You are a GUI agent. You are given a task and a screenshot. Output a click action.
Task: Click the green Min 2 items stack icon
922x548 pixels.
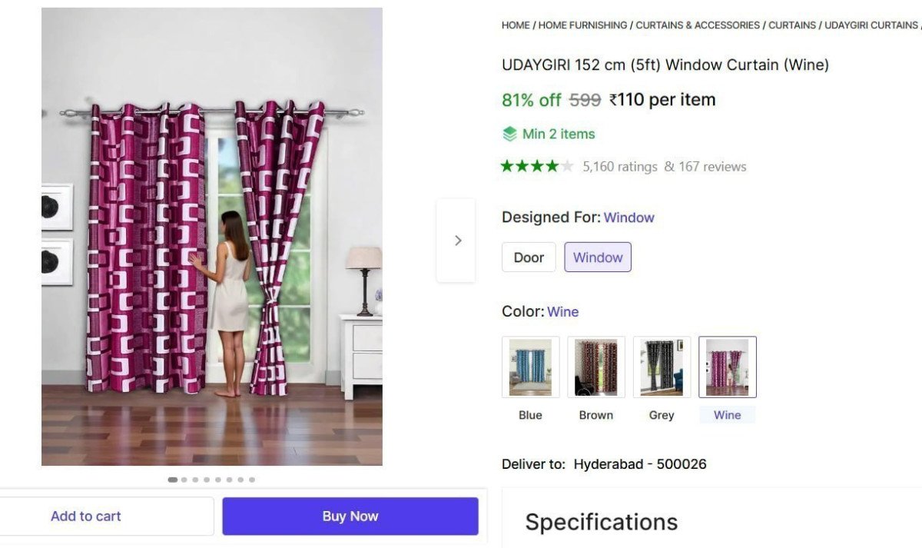click(x=509, y=133)
